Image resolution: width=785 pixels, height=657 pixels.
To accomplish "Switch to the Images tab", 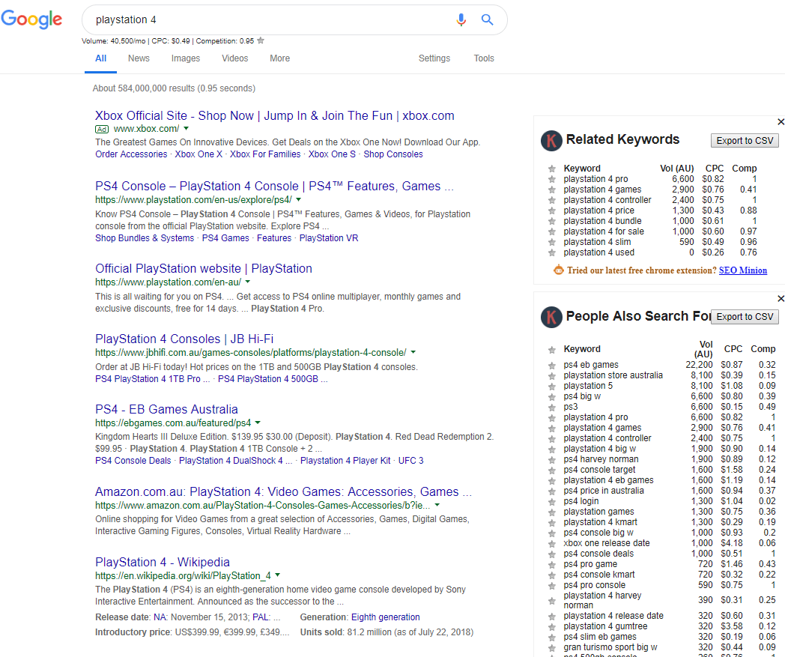I will [x=185, y=58].
